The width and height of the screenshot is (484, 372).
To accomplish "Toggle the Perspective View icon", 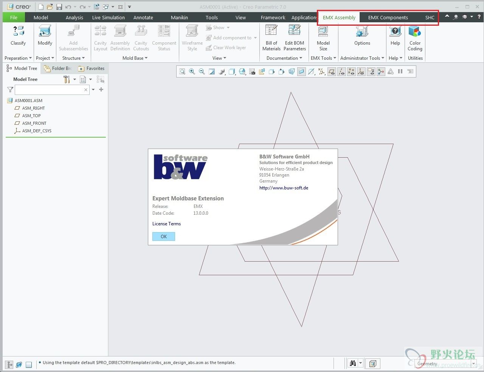I will click(x=292, y=71).
